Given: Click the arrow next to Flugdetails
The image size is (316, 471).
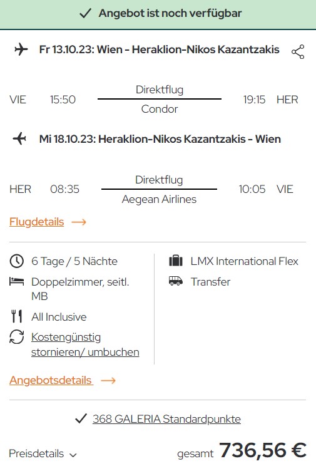Looking at the screenshot, I should (79, 222).
